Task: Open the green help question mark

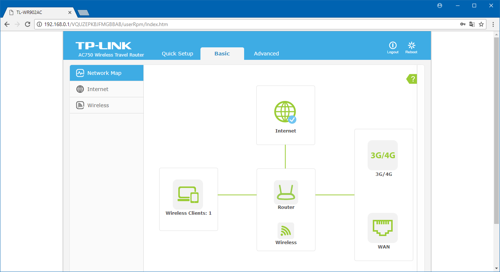Action: (412, 79)
